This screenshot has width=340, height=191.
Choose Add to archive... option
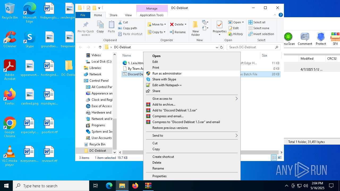[x=164, y=105]
